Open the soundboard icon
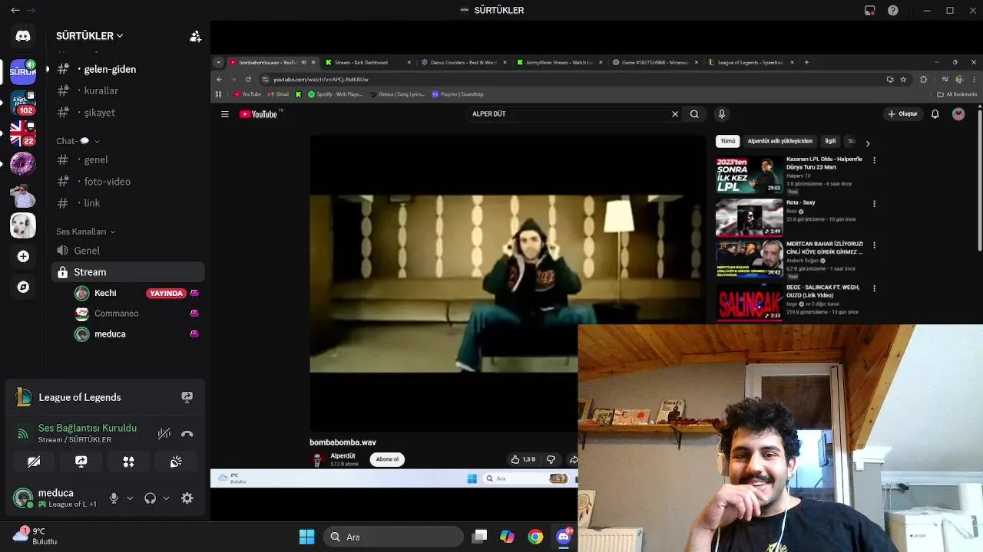The height and width of the screenshot is (552, 983). coord(176,462)
